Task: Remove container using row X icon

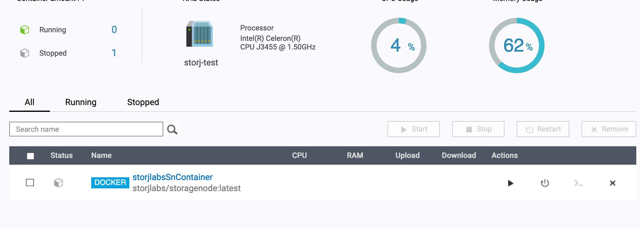Action: coord(612,183)
